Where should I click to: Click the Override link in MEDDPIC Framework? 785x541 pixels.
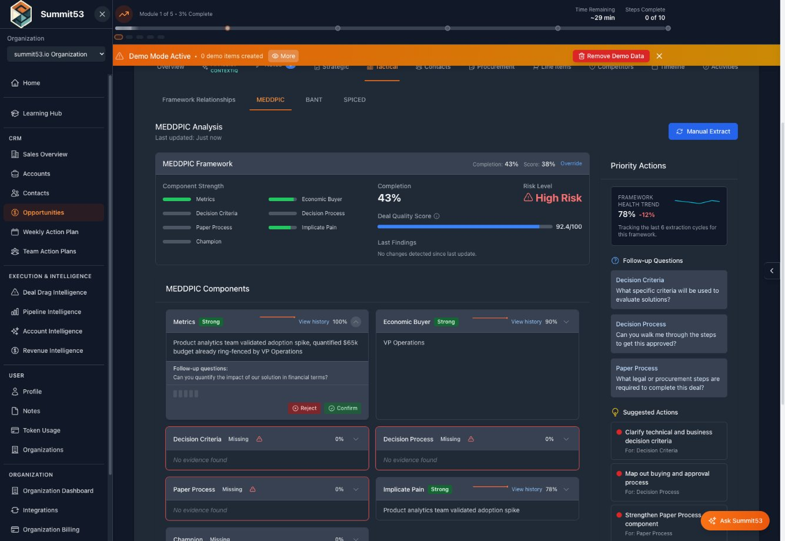571,163
